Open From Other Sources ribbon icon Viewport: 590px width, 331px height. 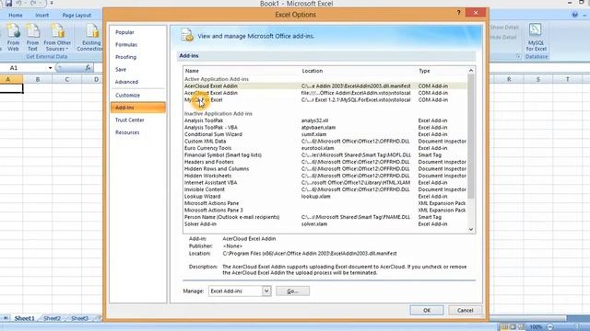[57, 37]
